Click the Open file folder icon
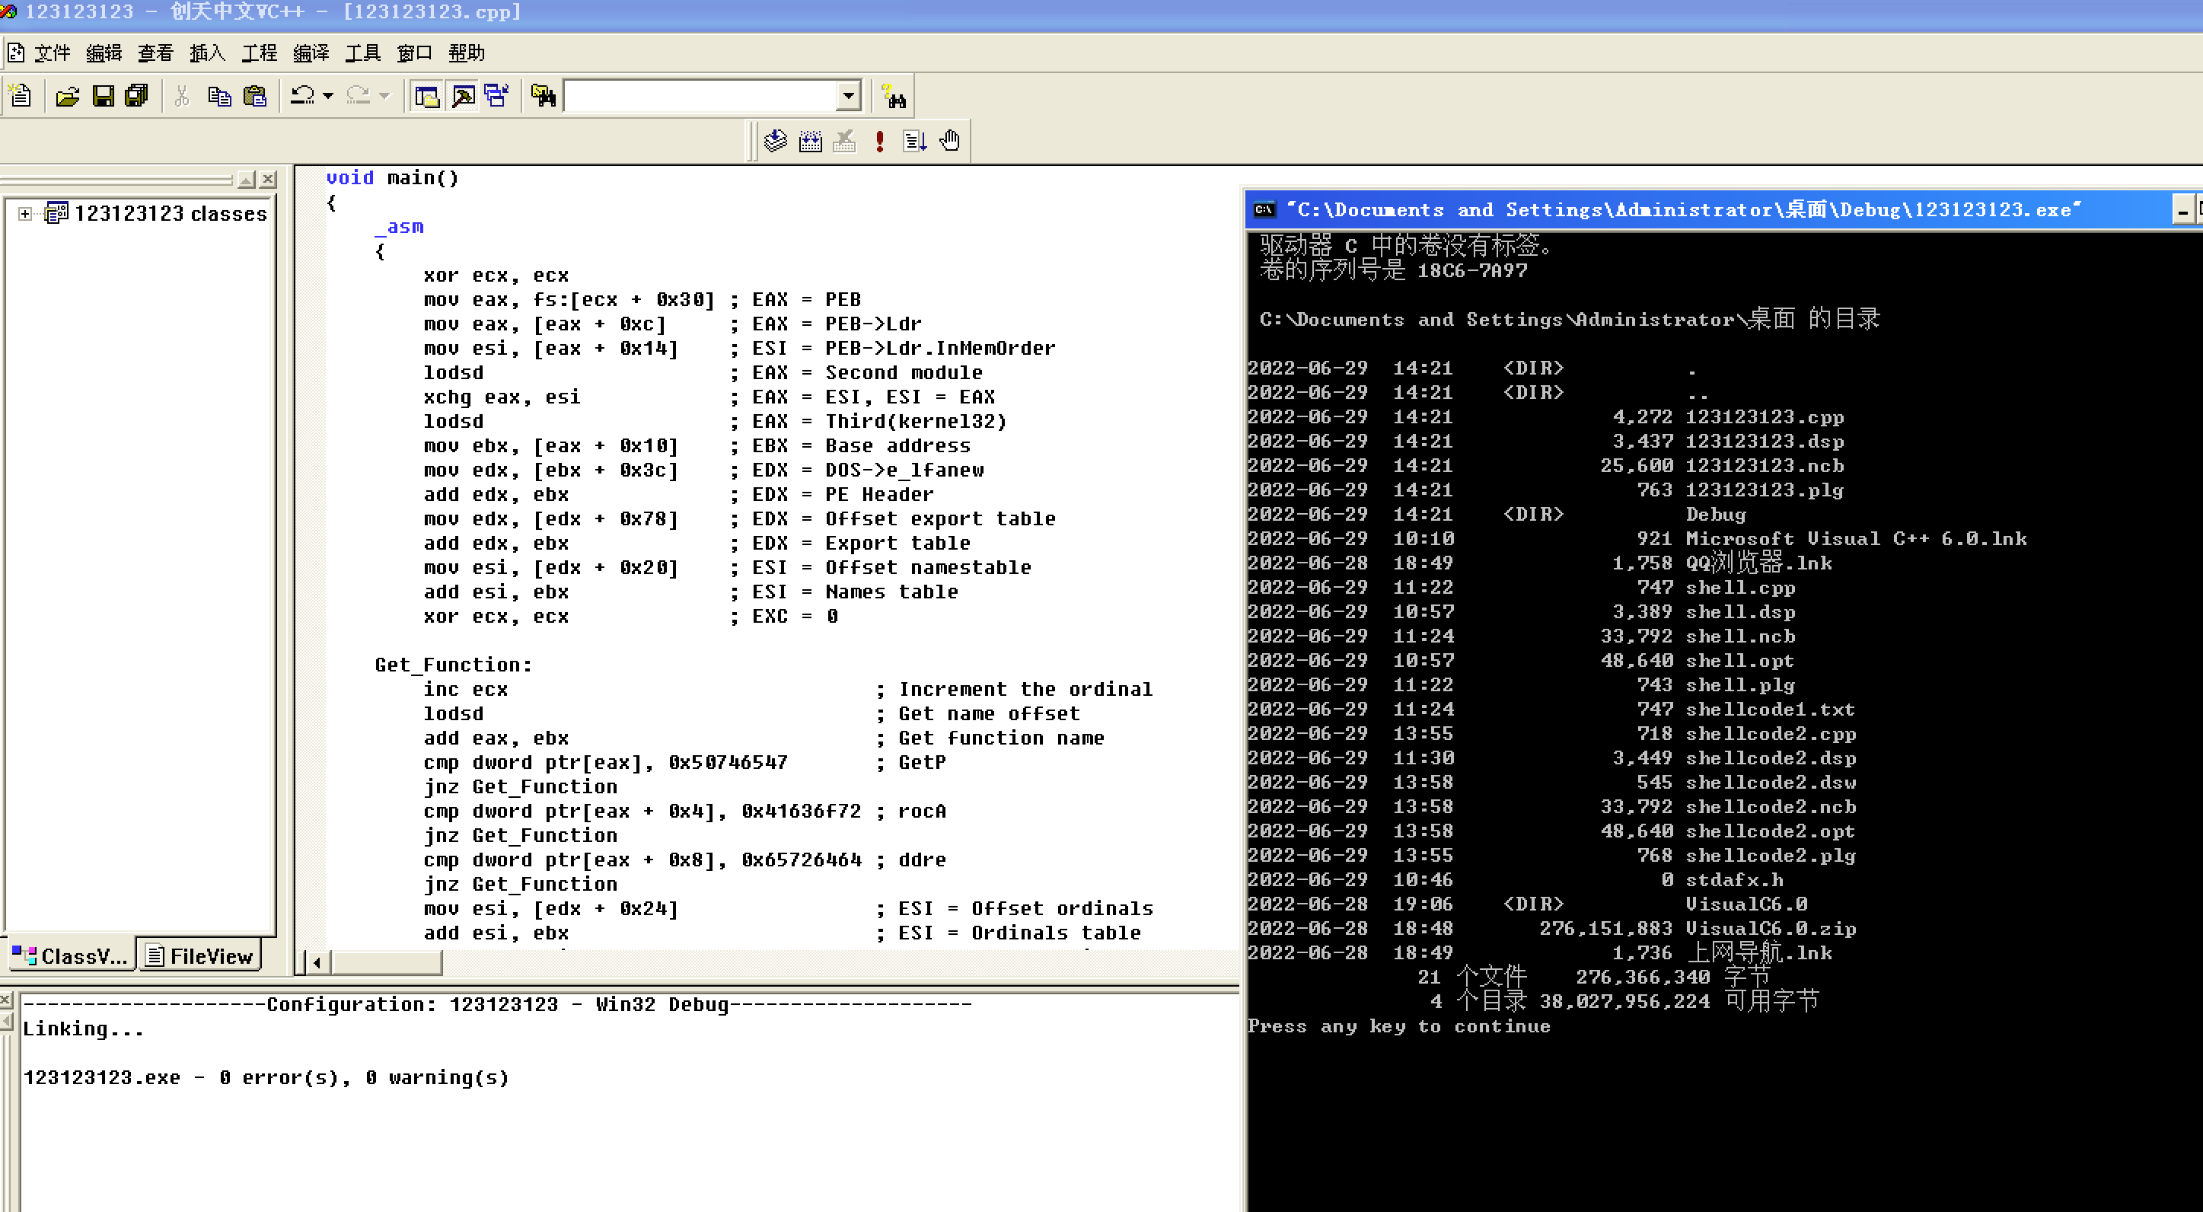The width and height of the screenshot is (2203, 1212). [x=67, y=96]
